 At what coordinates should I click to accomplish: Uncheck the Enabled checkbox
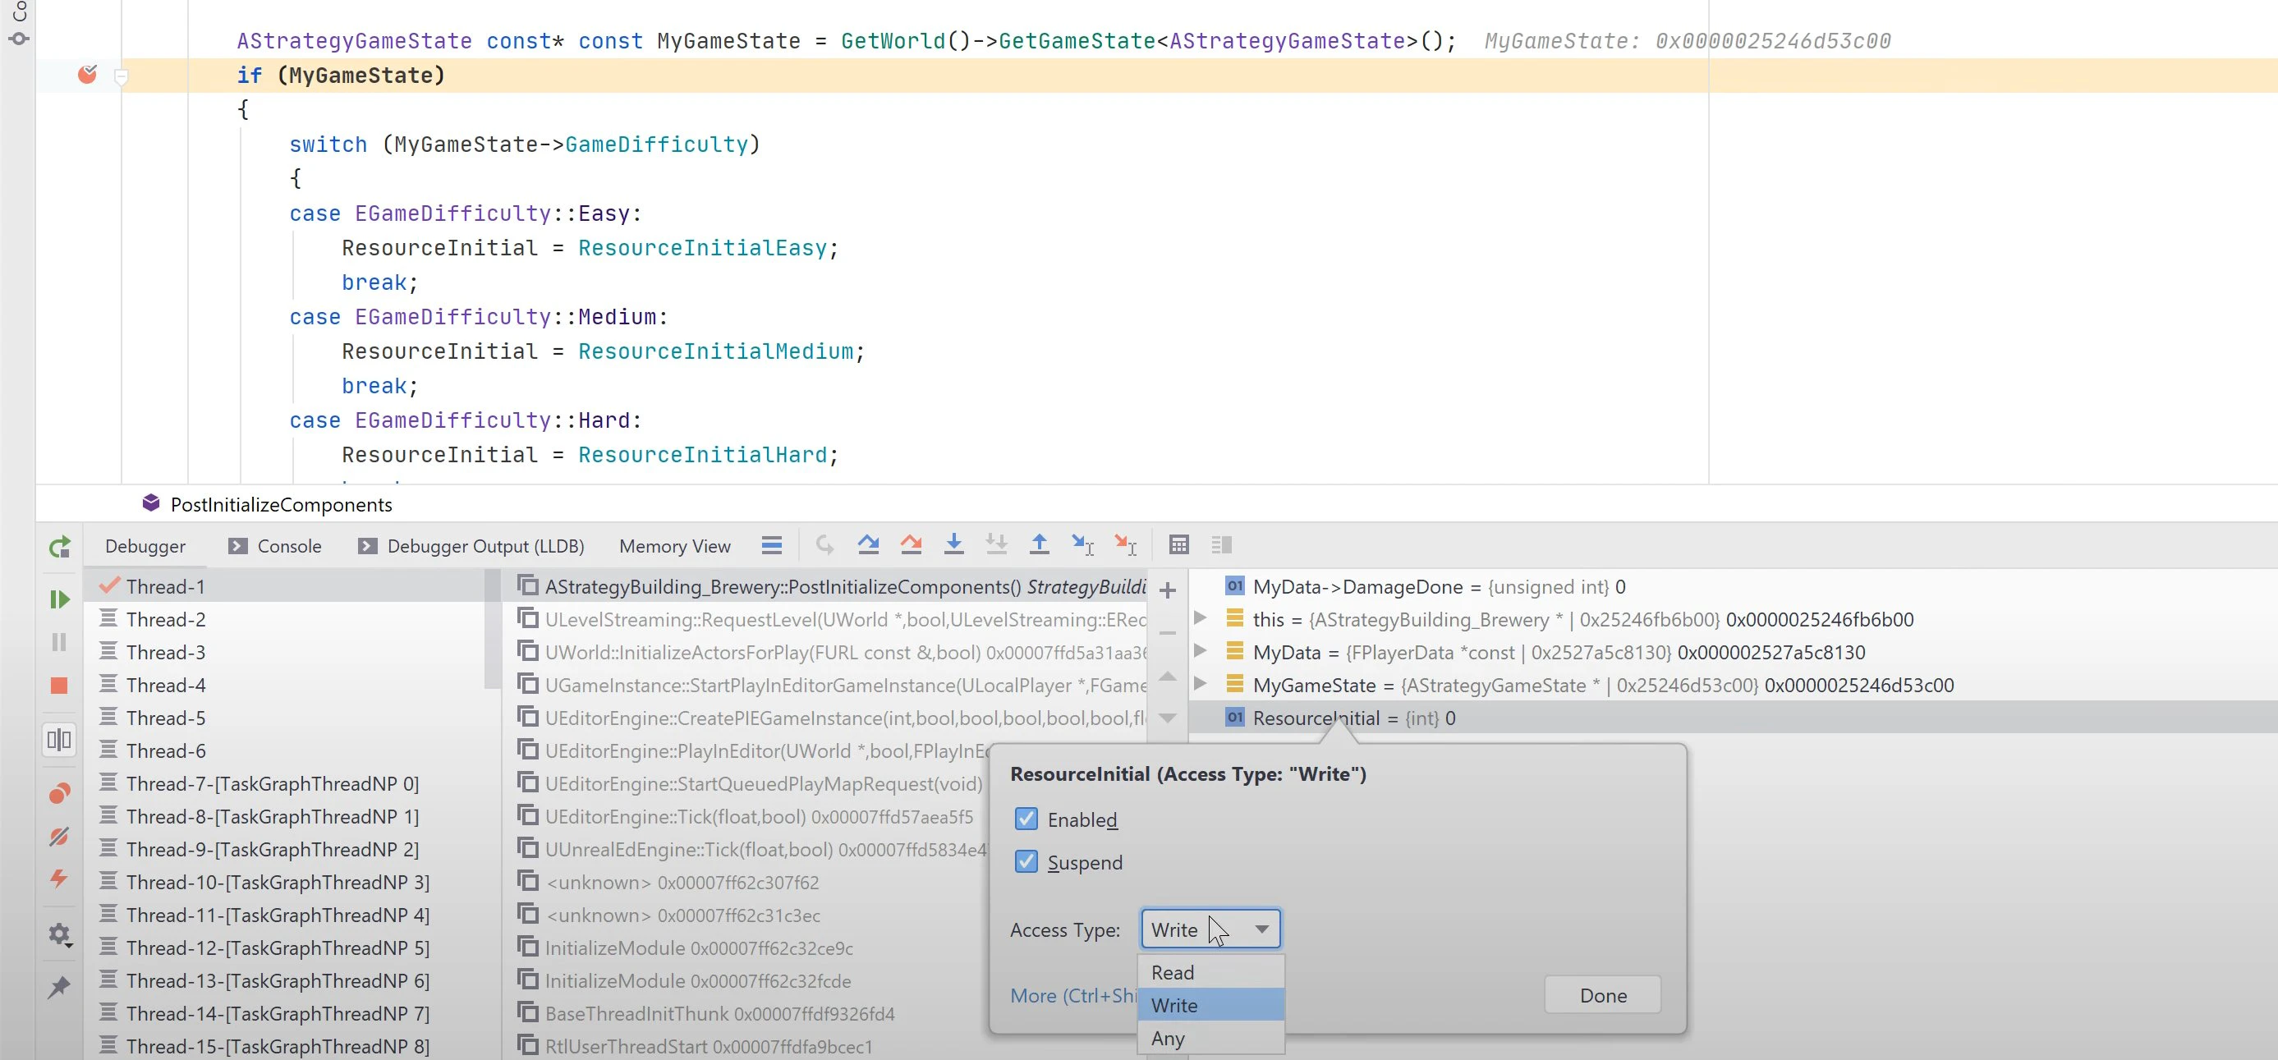pos(1026,819)
